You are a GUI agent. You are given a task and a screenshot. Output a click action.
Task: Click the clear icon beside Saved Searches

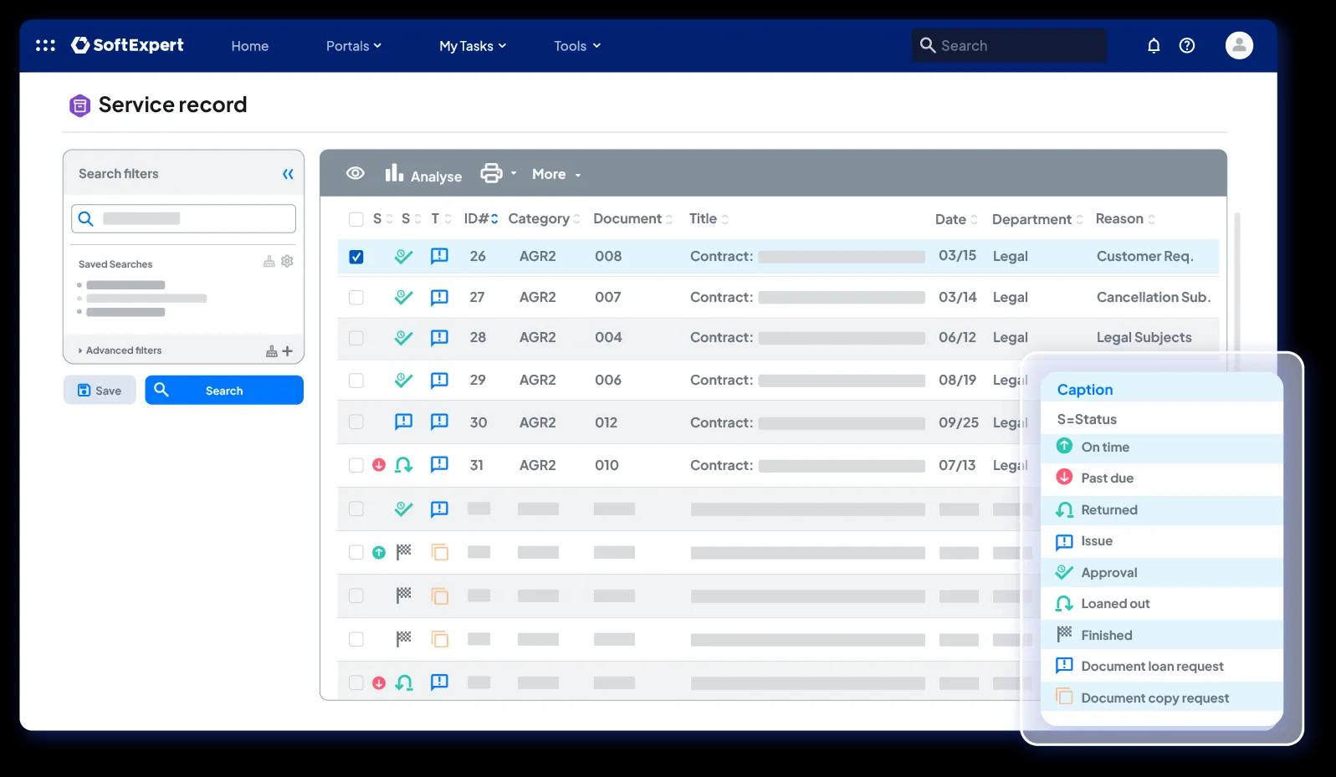coord(269,261)
